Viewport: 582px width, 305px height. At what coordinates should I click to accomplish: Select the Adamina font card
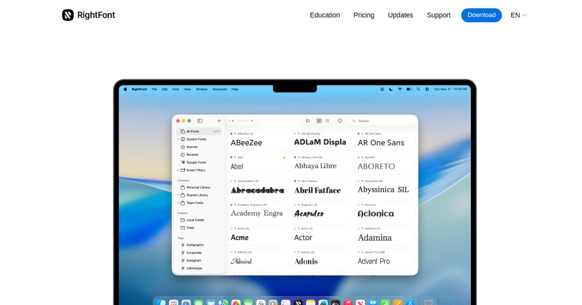[385, 235]
